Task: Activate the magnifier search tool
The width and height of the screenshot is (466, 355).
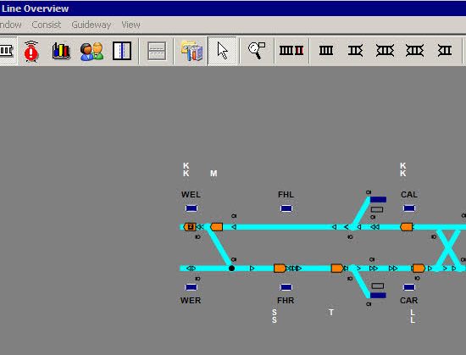Action: [x=257, y=51]
